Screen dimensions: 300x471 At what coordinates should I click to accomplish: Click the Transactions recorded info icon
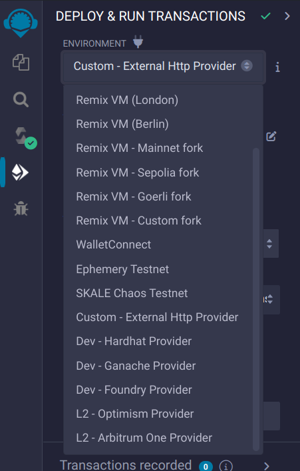225,466
